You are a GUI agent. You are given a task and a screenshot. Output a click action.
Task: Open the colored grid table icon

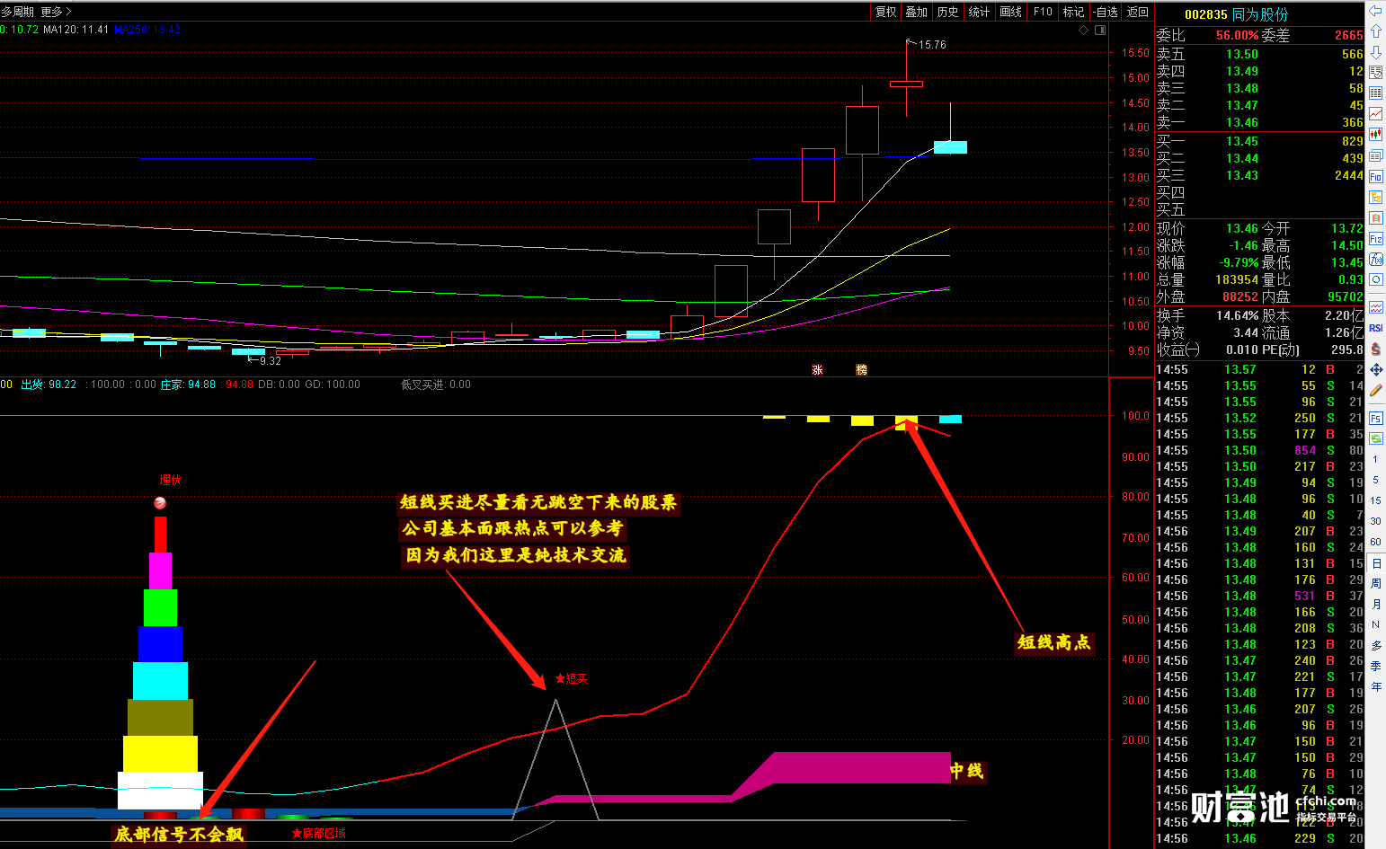tap(1375, 93)
